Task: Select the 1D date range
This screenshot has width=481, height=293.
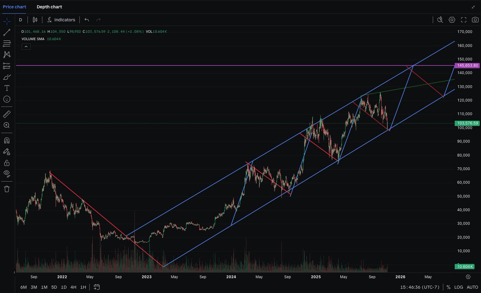Action: click(x=64, y=287)
